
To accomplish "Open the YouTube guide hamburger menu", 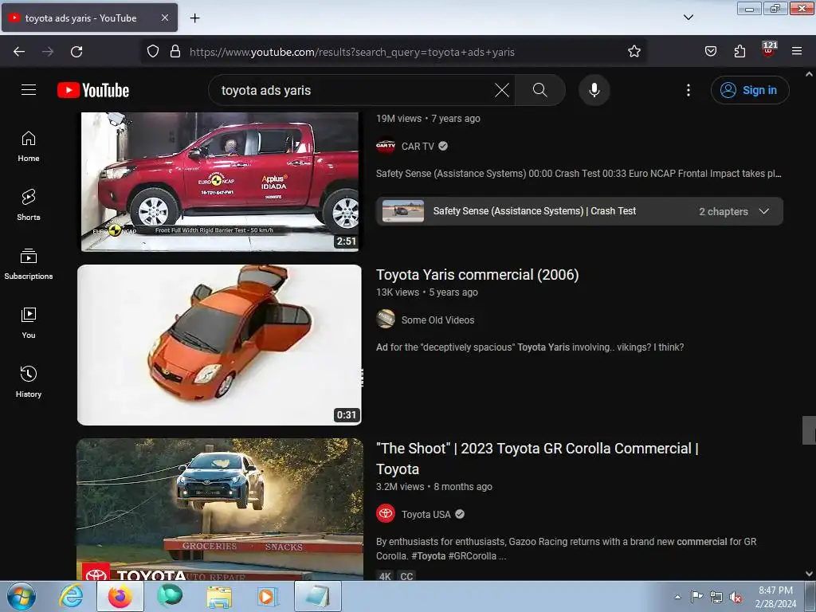I will pyautogui.click(x=29, y=90).
